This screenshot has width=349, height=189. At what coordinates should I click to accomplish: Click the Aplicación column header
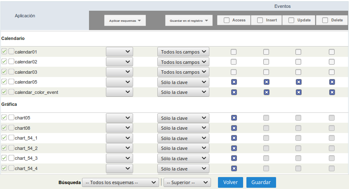[x=25, y=16]
